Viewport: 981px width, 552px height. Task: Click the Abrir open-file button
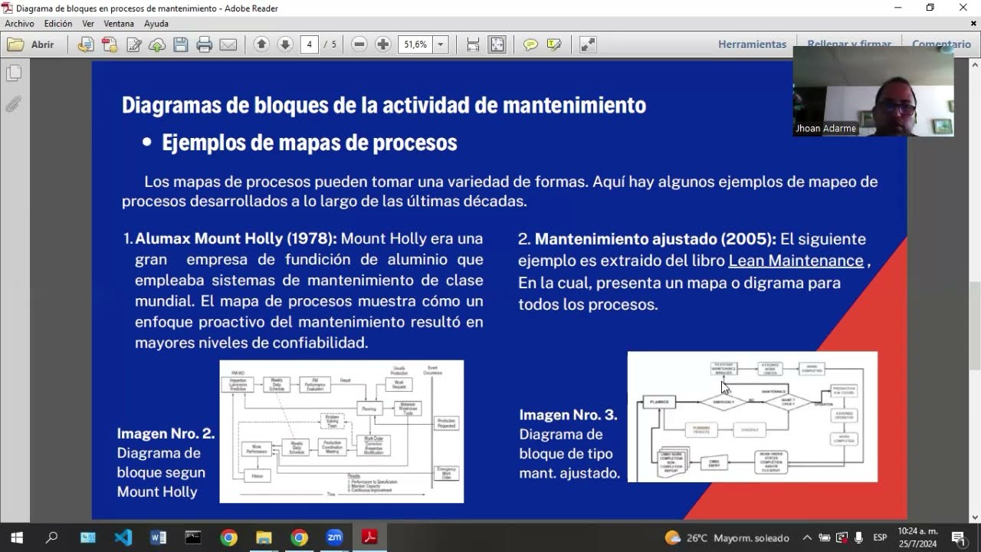31,44
